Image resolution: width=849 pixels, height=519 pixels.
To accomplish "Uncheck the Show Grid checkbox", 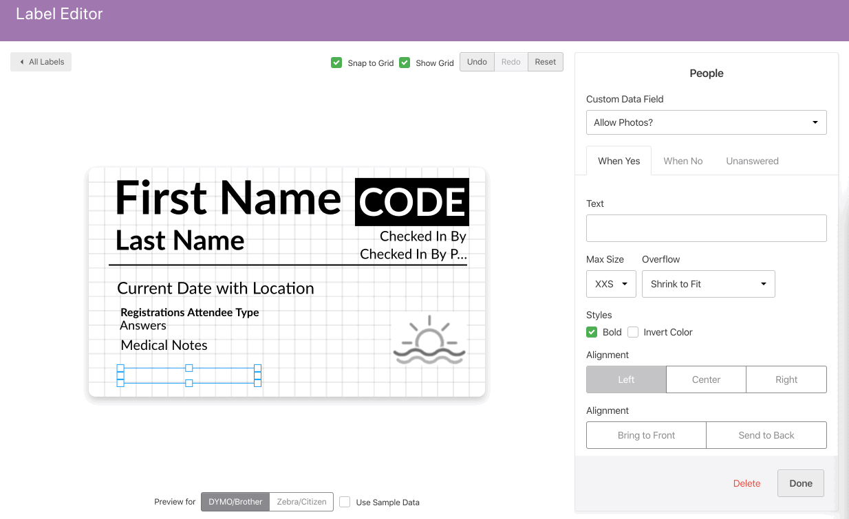I will pyautogui.click(x=405, y=63).
